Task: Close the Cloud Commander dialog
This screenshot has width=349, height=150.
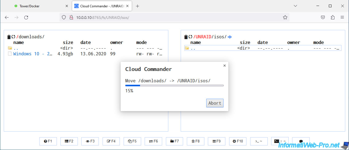Action: 224,66
